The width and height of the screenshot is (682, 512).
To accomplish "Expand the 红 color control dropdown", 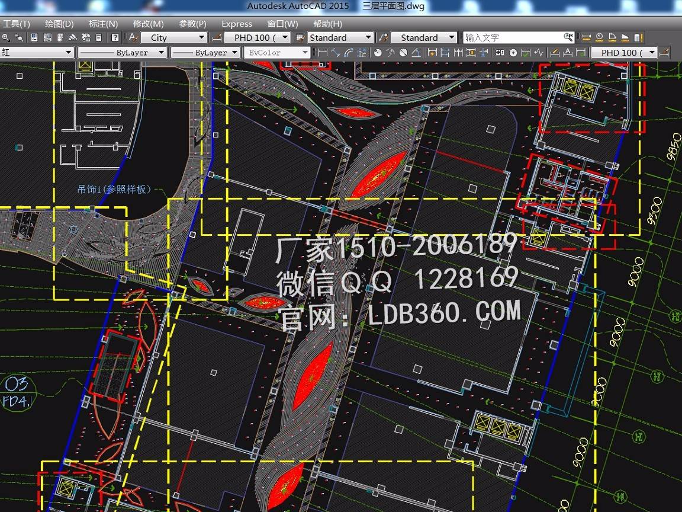I will point(69,53).
